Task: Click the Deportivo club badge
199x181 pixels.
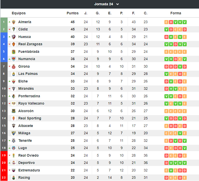Action: click(x=14, y=163)
